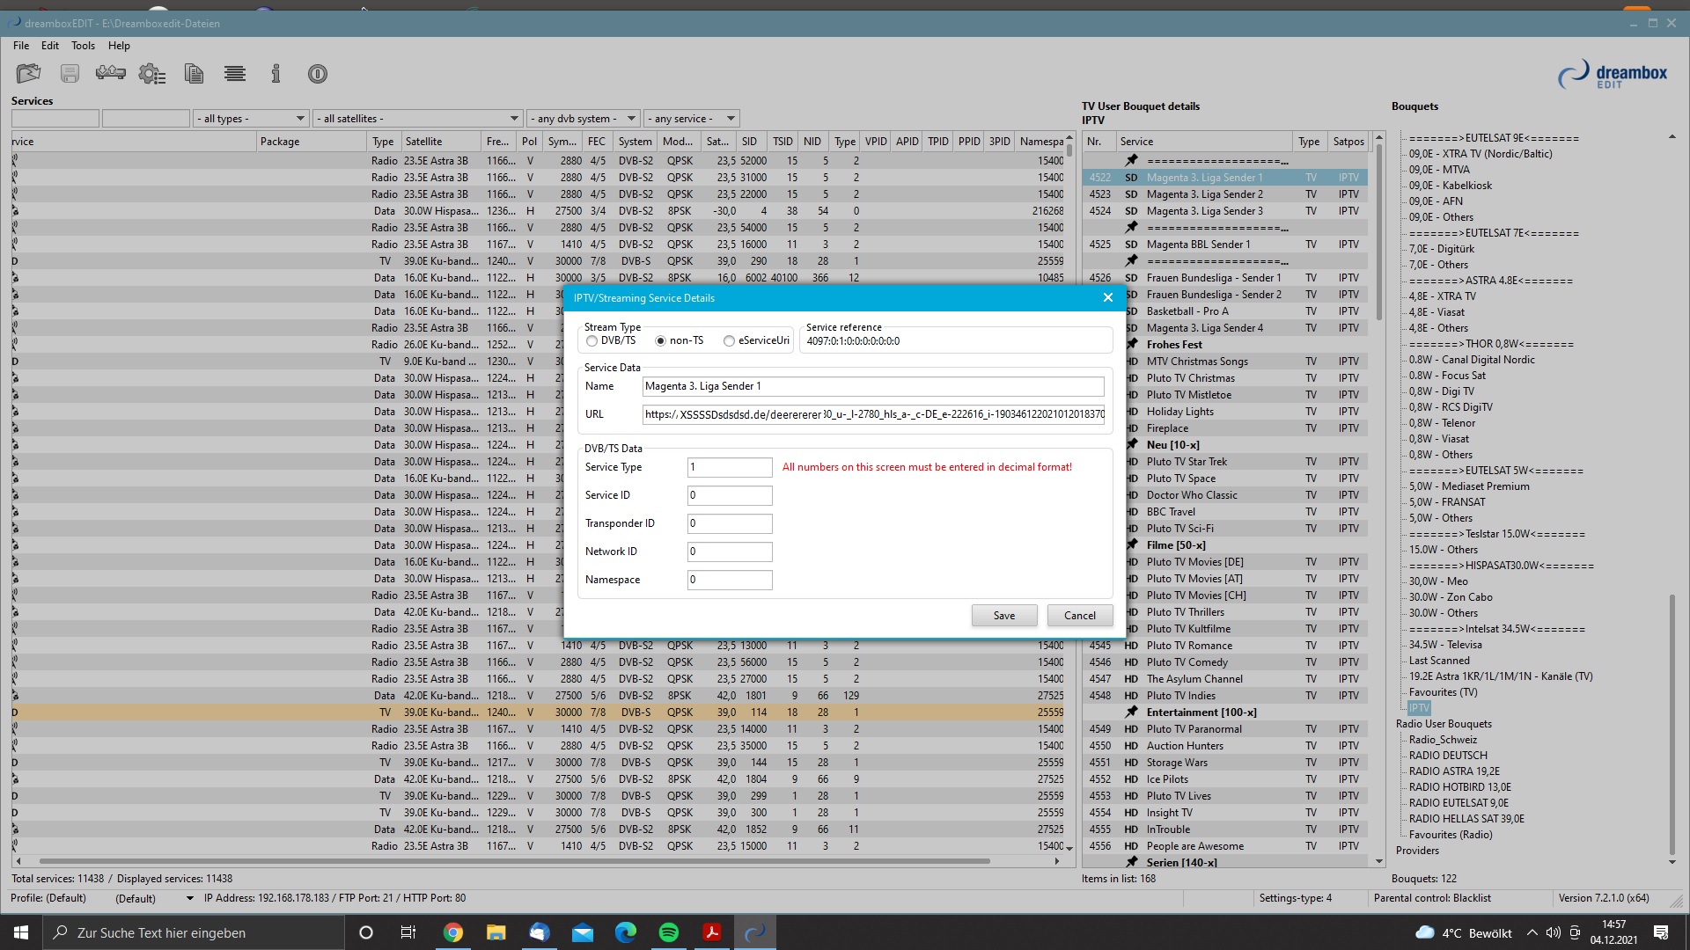
Task: Select the DVB/TS stream type radio
Action: tap(592, 341)
